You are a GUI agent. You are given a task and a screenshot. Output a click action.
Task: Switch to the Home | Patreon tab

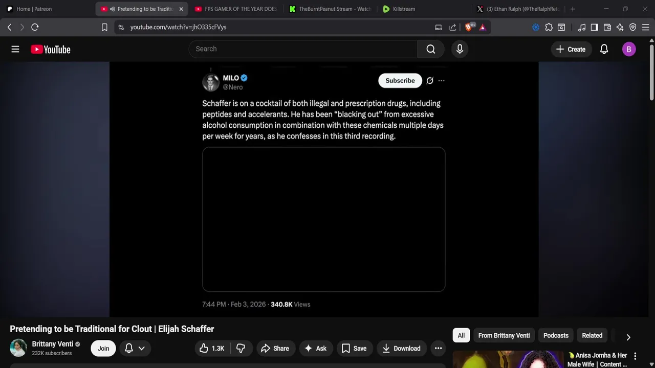pos(47,9)
